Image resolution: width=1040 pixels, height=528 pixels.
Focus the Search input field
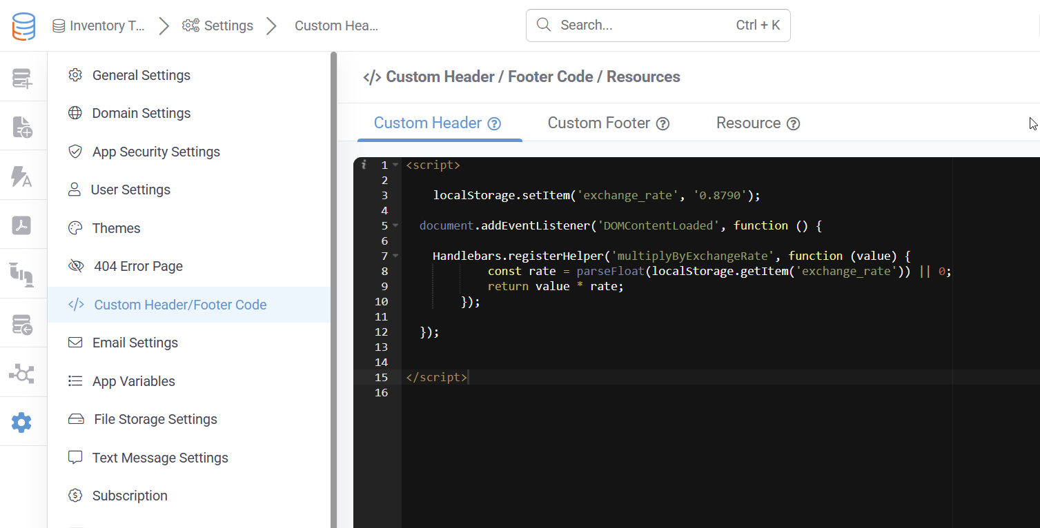[x=658, y=25]
